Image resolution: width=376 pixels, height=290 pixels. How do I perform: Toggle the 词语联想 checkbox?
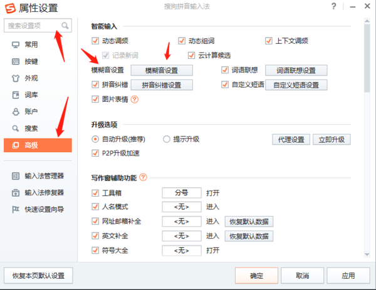225,70
